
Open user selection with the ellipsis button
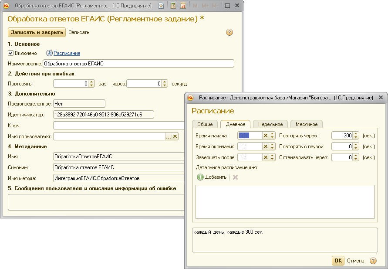point(169,136)
